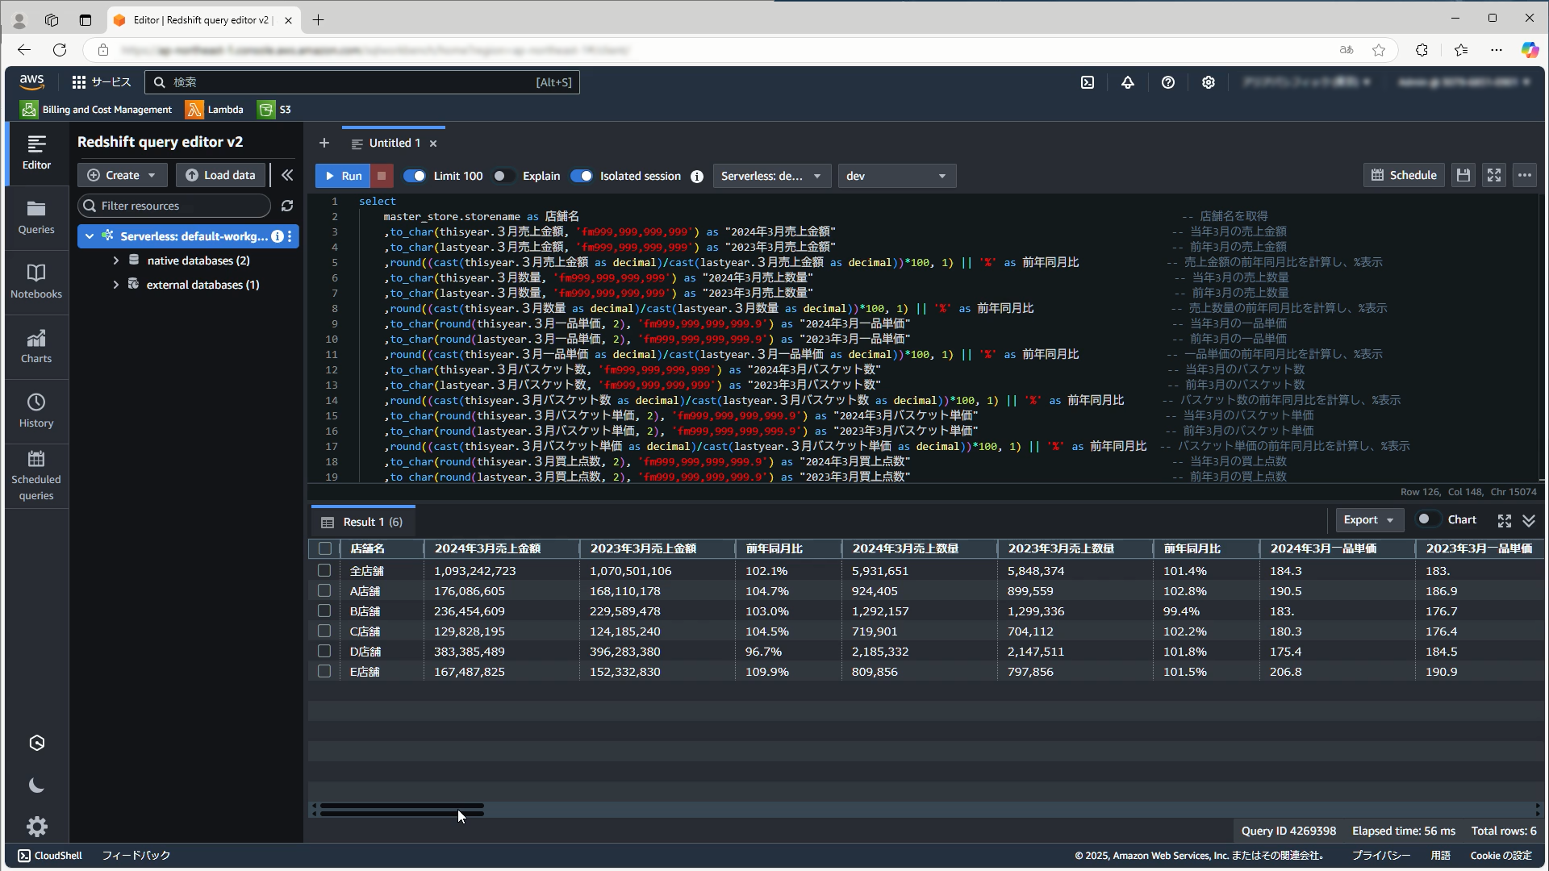Expand result panel to full screen
This screenshot has height=871, width=1549.
click(x=1505, y=521)
